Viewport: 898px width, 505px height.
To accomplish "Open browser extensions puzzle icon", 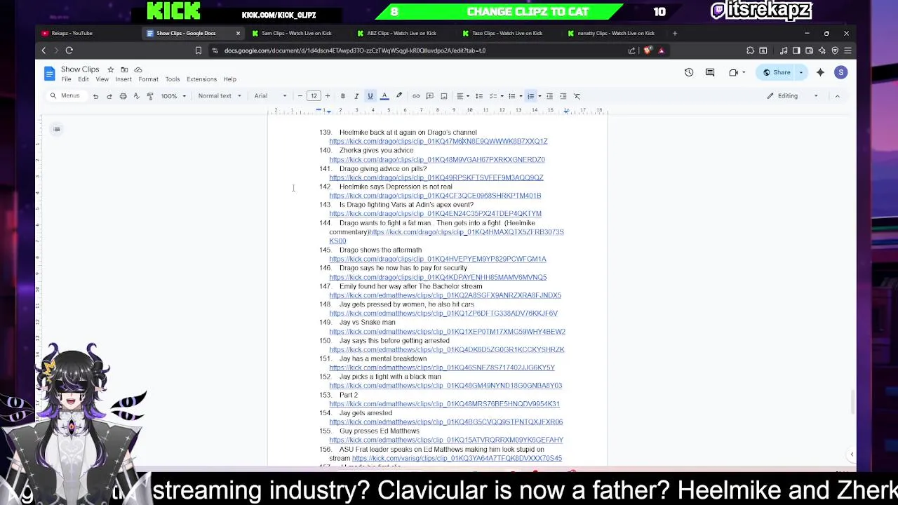I will point(750,50).
